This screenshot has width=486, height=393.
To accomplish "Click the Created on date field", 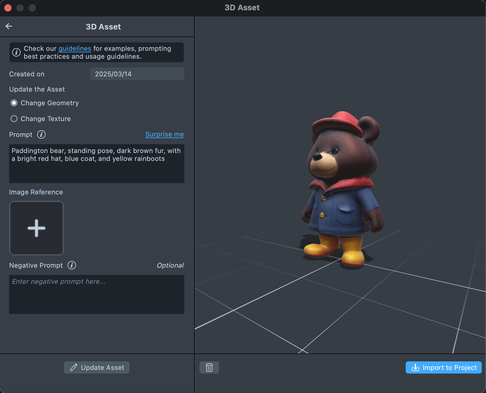I will click(137, 74).
